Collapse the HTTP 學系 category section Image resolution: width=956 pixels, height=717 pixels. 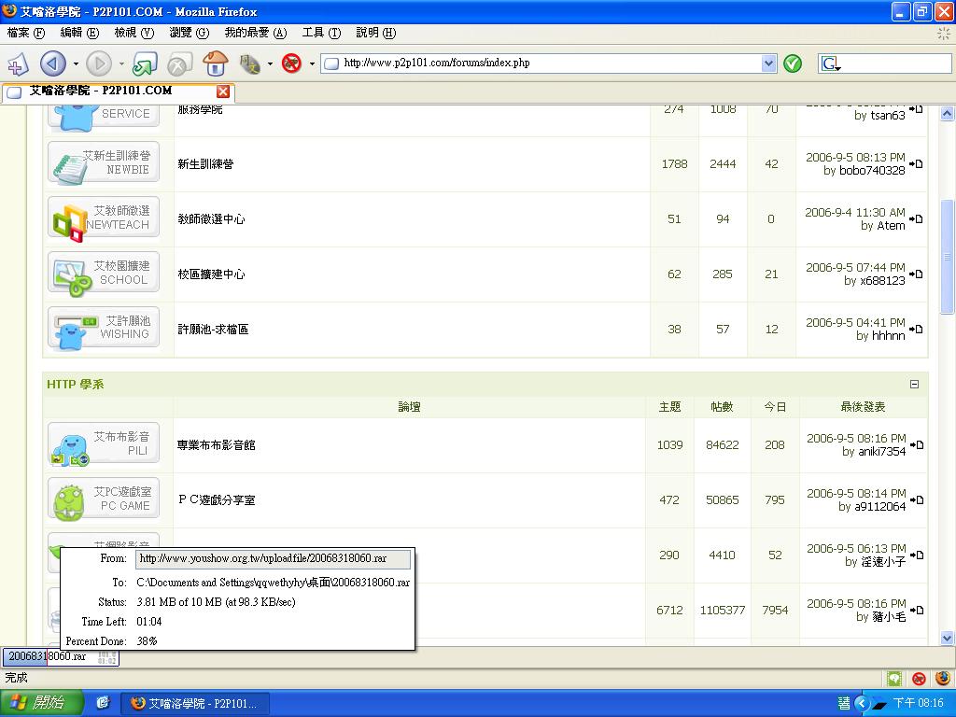tap(914, 384)
